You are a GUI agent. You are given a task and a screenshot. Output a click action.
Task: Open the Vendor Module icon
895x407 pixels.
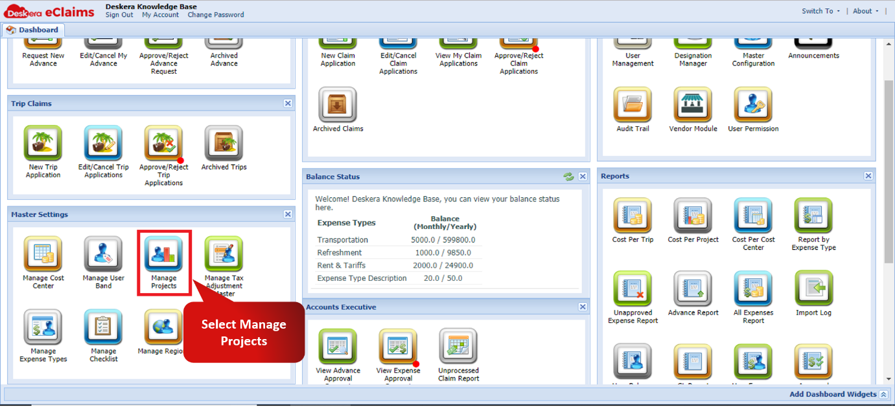pos(693,105)
